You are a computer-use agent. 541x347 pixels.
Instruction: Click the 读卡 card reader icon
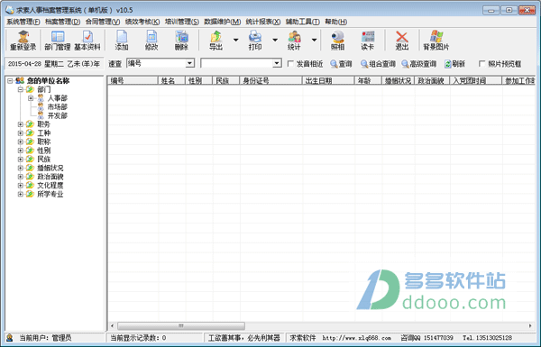(x=368, y=41)
